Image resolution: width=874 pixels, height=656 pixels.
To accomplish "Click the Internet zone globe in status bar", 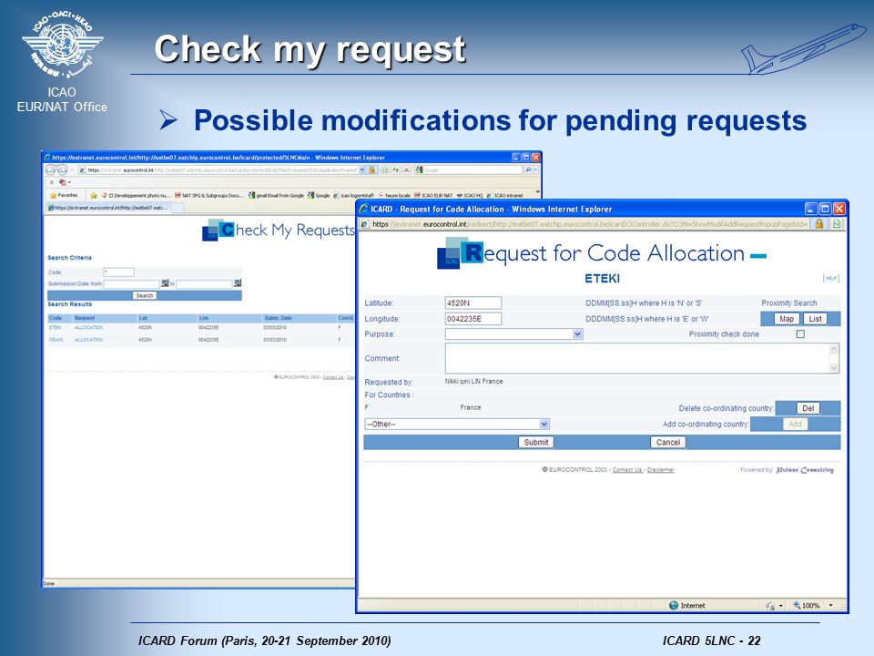I will click(x=674, y=605).
